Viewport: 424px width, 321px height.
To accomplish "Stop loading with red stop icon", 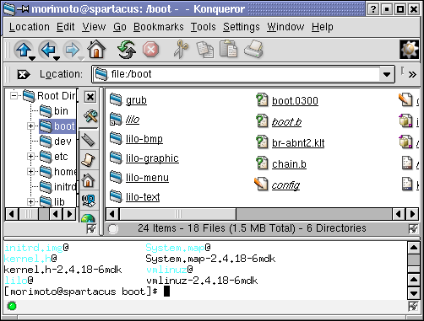I will point(150,50).
